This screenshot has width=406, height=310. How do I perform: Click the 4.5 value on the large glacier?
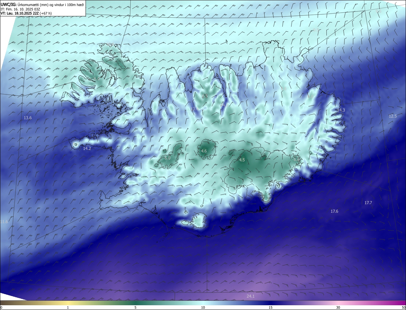242,160
